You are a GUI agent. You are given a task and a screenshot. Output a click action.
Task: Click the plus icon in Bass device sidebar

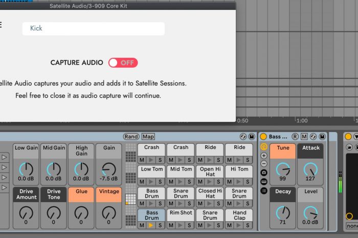tap(264, 156)
